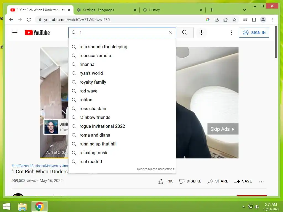Open the #BusinessMotiversity hashtag link
The image size is (283, 212).
[45, 166]
